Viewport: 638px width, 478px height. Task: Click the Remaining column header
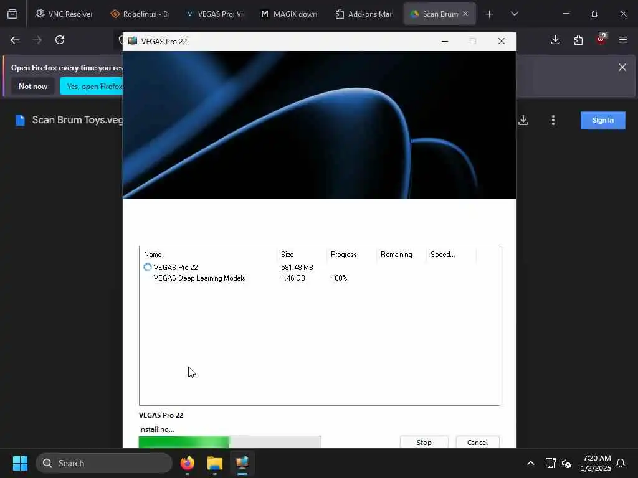coord(401,255)
